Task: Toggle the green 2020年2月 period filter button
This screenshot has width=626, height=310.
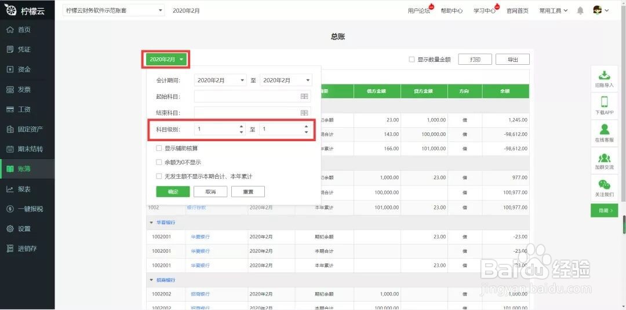Action: pyautogui.click(x=167, y=60)
